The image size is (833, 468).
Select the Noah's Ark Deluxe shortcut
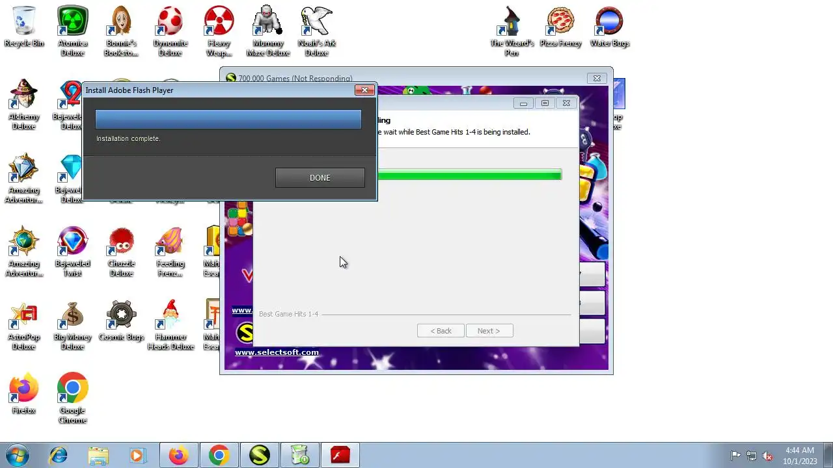316,31
